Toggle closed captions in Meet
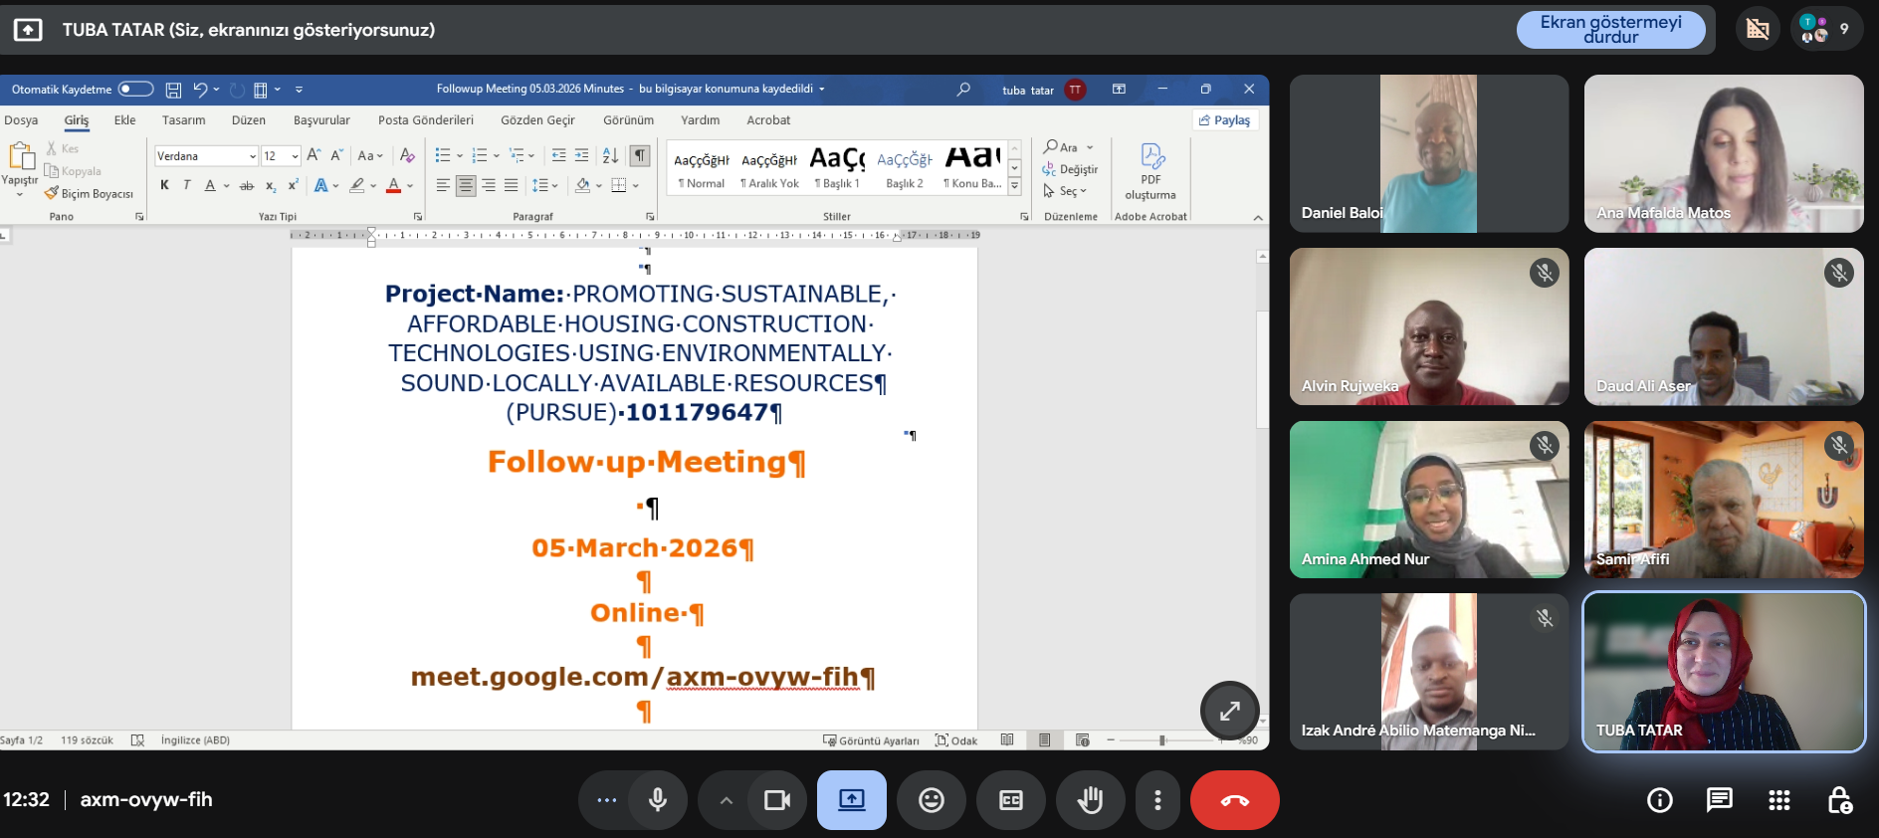The width and height of the screenshot is (1879, 838). tap(1011, 800)
